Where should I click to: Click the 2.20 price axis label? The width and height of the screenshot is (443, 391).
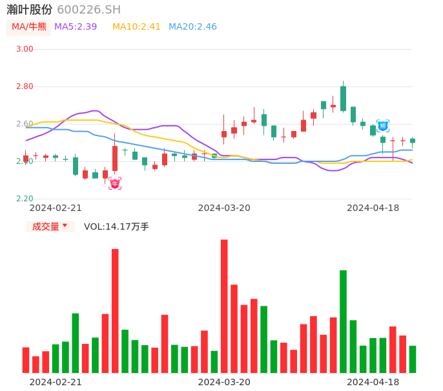pyautogui.click(x=25, y=199)
